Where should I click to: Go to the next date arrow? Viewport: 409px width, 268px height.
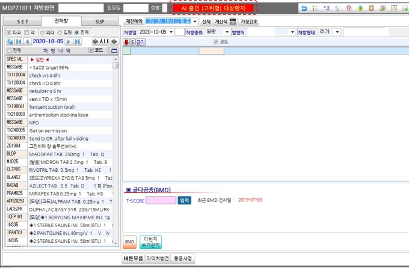[67, 41]
